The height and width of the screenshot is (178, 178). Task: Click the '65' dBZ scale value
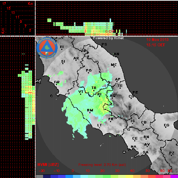point(170,171)
